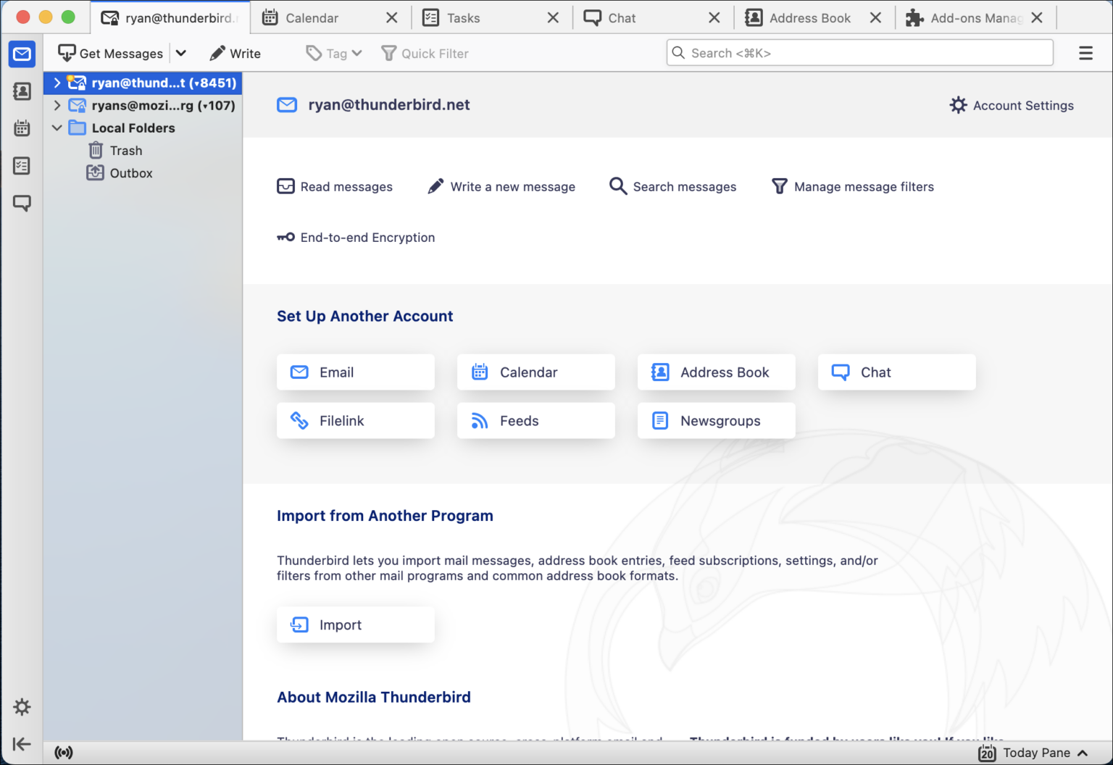Open Account Settings for ryan@thunderbird.net
Image resolution: width=1113 pixels, height=765 pixels.
pos(1012,105)
